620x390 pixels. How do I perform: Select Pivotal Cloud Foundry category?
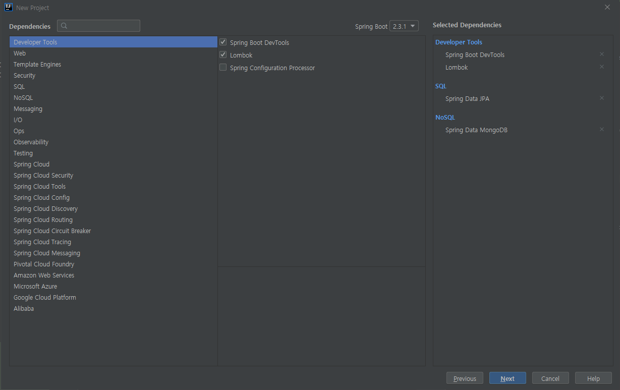114,264
